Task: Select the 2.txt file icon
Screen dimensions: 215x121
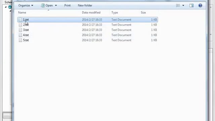Action: (20, 25)
